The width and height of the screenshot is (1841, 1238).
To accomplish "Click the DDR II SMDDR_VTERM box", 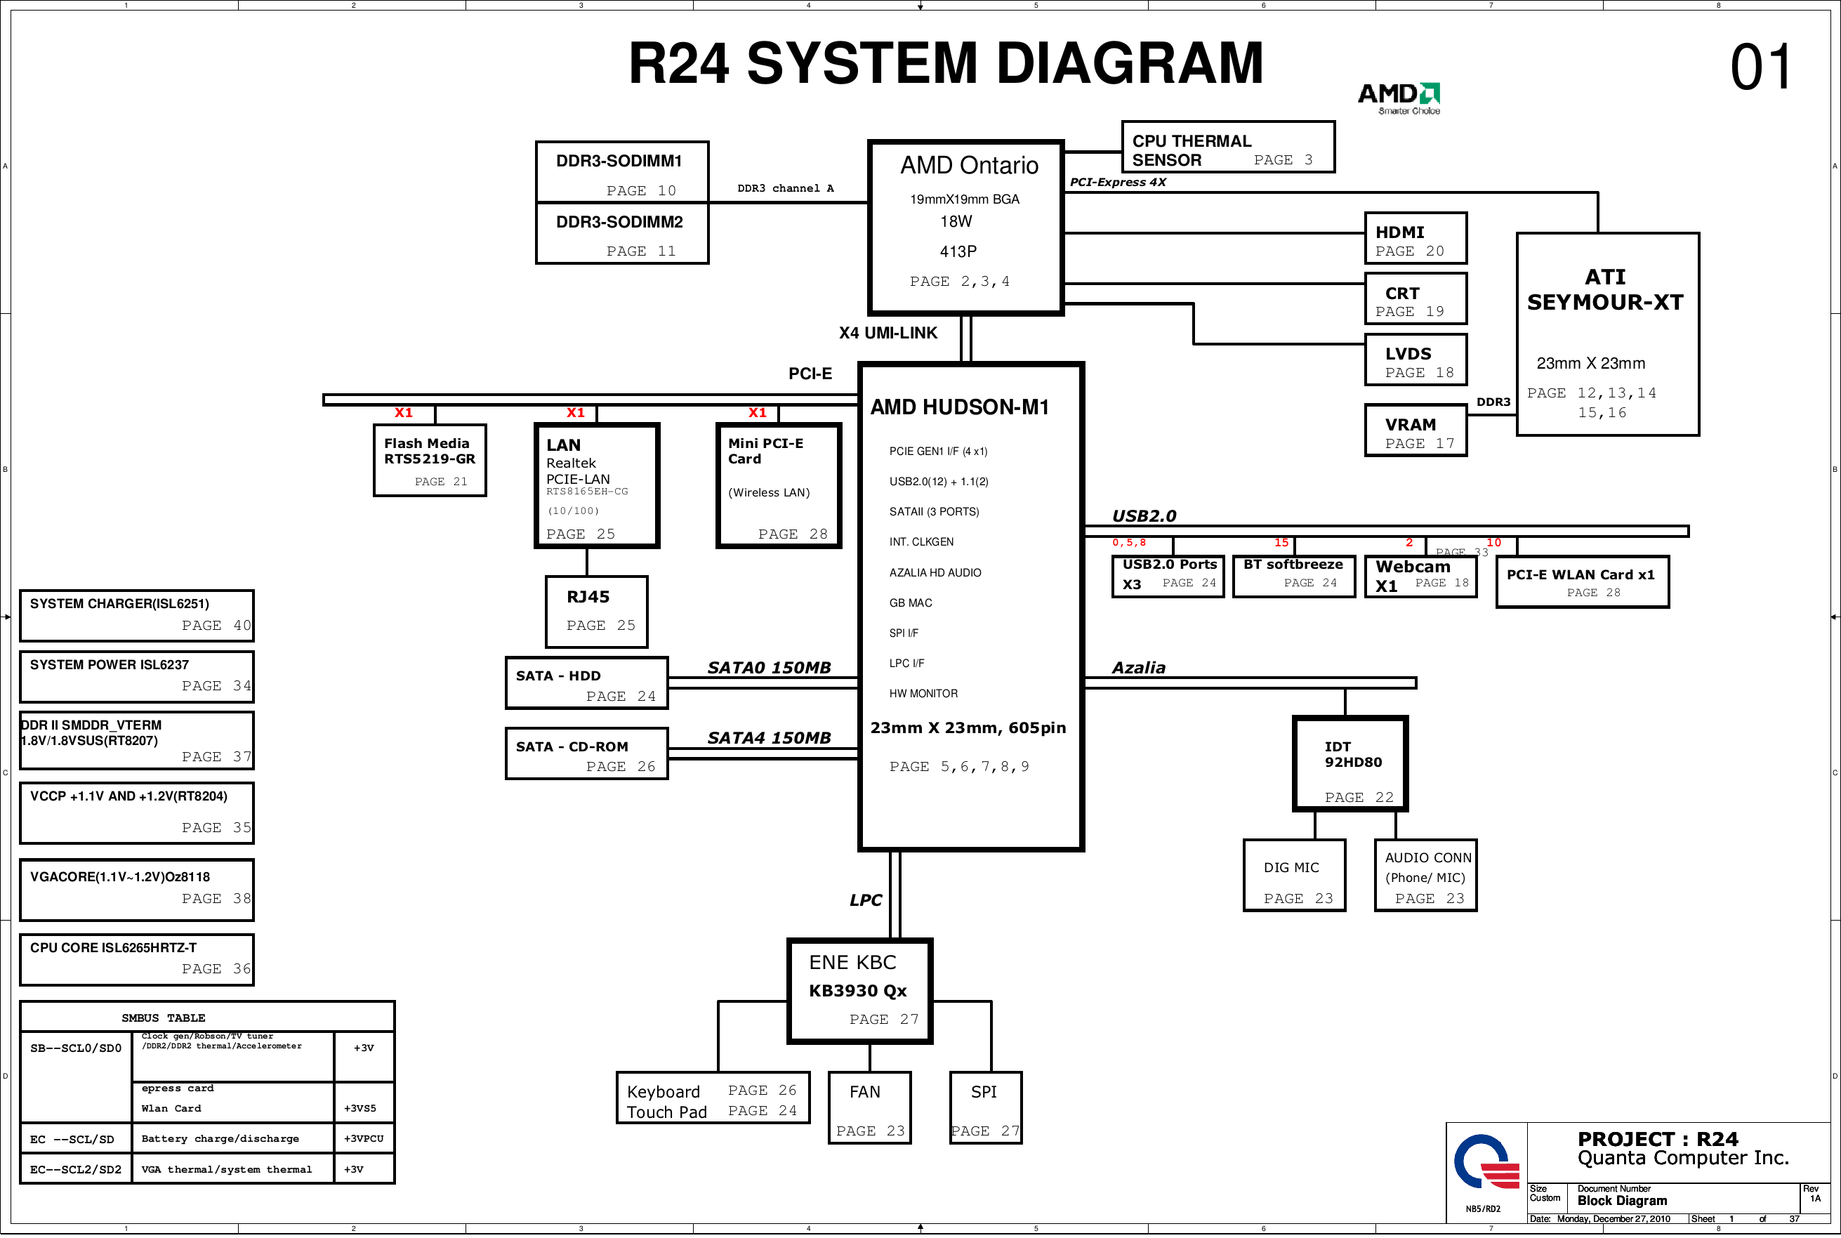I will [137, 740].
